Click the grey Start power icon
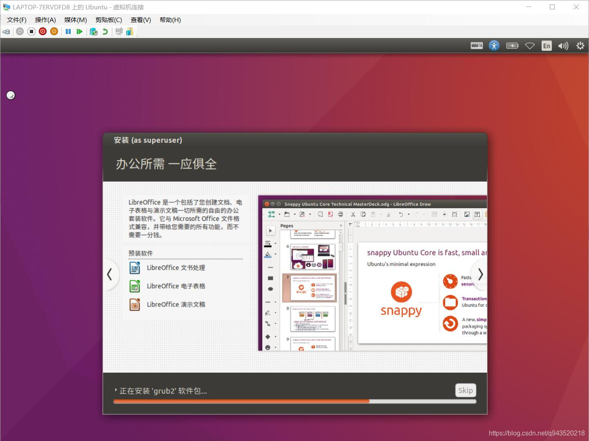The image size is (589, 441). click(x=20, y=31)
